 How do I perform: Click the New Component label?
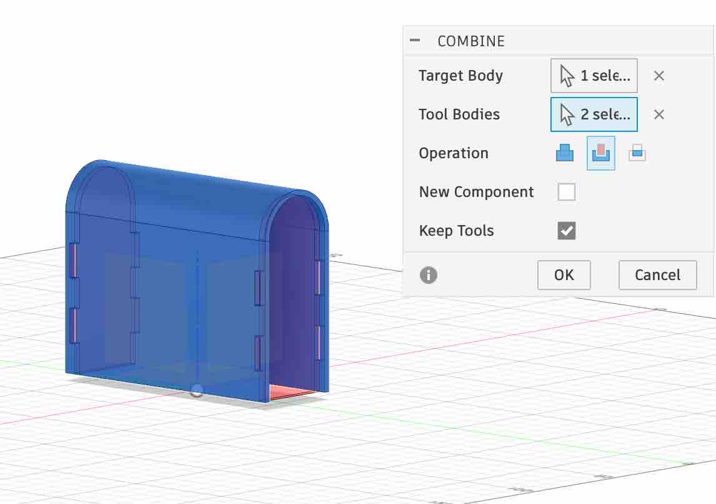[476, 192]
